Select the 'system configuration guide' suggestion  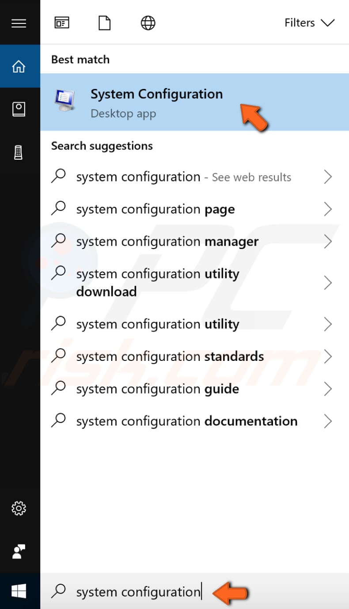click(x=157, y=389)
